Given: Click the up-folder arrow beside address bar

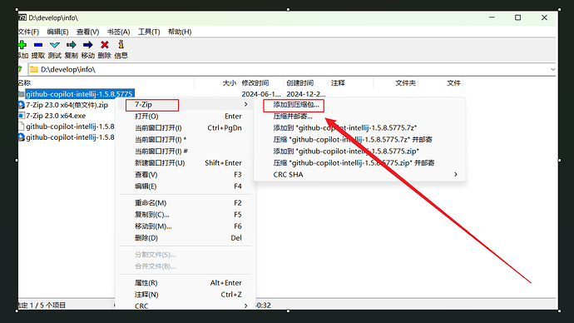Looking at the screenshot, I should click(21, 69).
